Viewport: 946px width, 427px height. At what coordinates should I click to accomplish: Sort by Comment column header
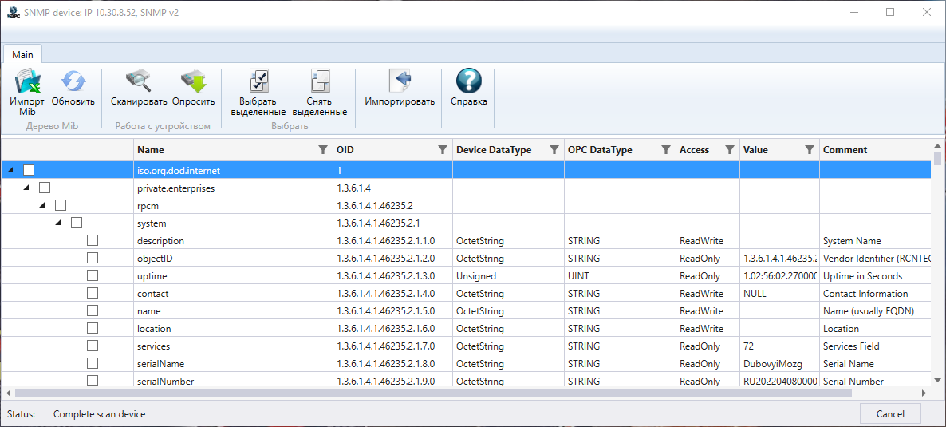click(845, 150)
